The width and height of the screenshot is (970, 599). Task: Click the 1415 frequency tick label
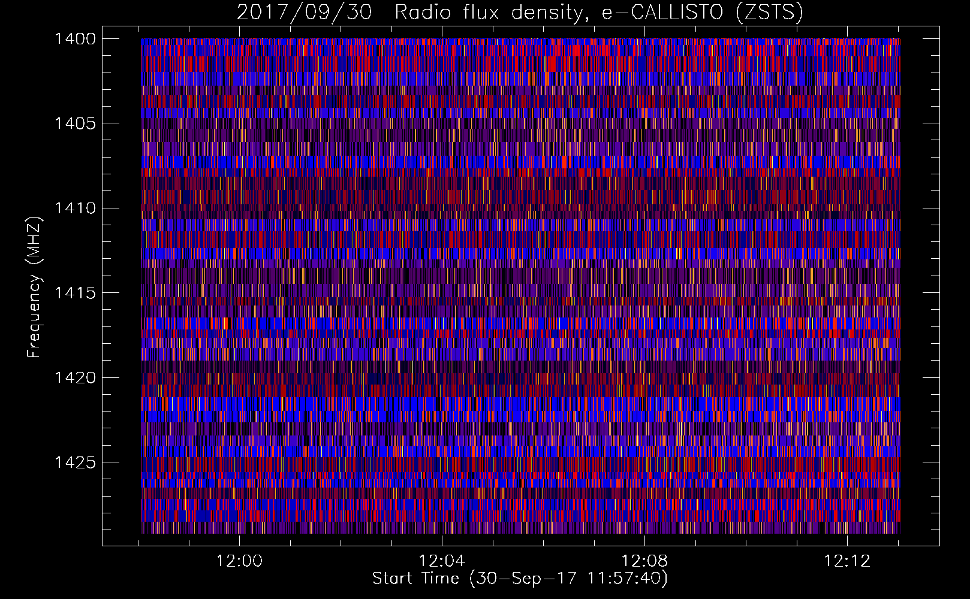point(75,293)
